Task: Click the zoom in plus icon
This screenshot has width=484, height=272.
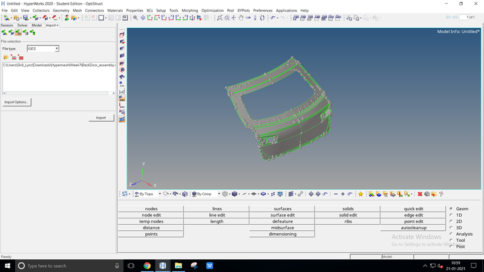Action: click(342, 194)
